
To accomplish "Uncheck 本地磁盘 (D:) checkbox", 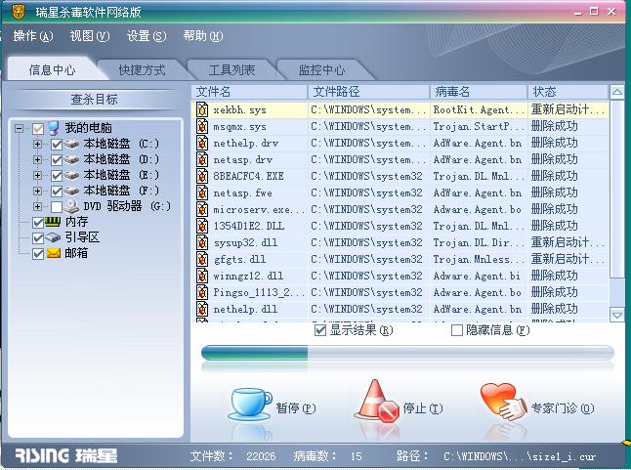I will click(x=57, y=160).
